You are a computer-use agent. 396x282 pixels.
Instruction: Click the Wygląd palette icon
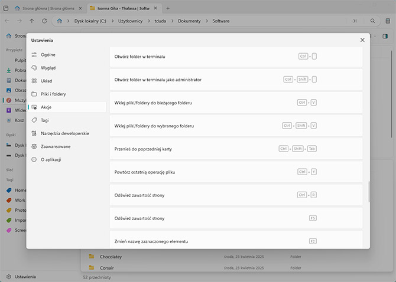(x=34, y=68)
